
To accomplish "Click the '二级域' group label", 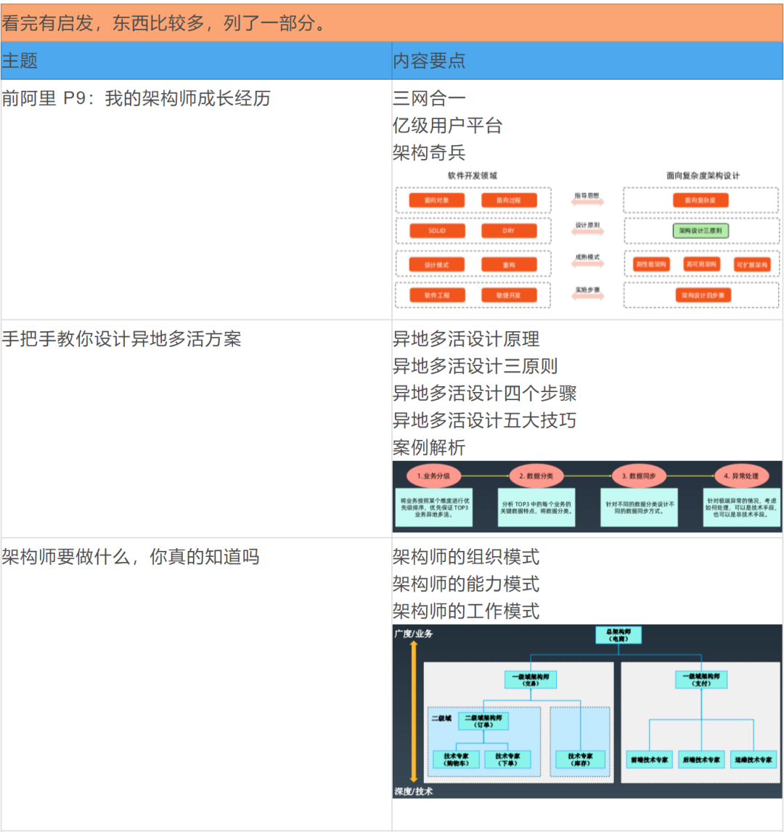I will click(x=441, y=719).
